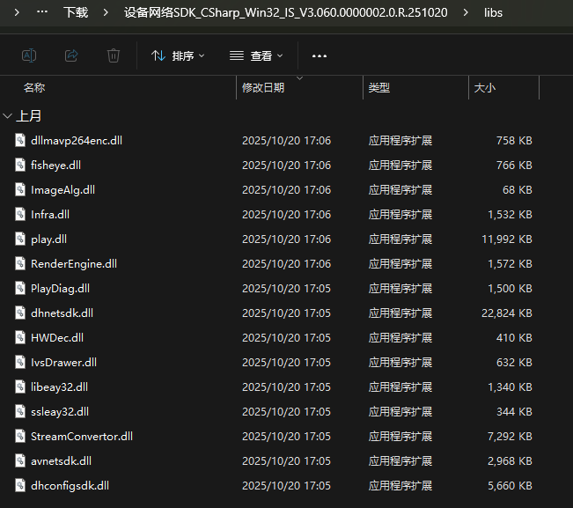573x508 pixels.
Task: Click the Rename icon in toolbar
Action: click(x=29, y=55)
